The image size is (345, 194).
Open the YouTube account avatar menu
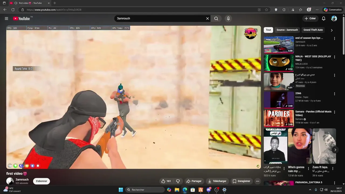[x=334, y=19]
